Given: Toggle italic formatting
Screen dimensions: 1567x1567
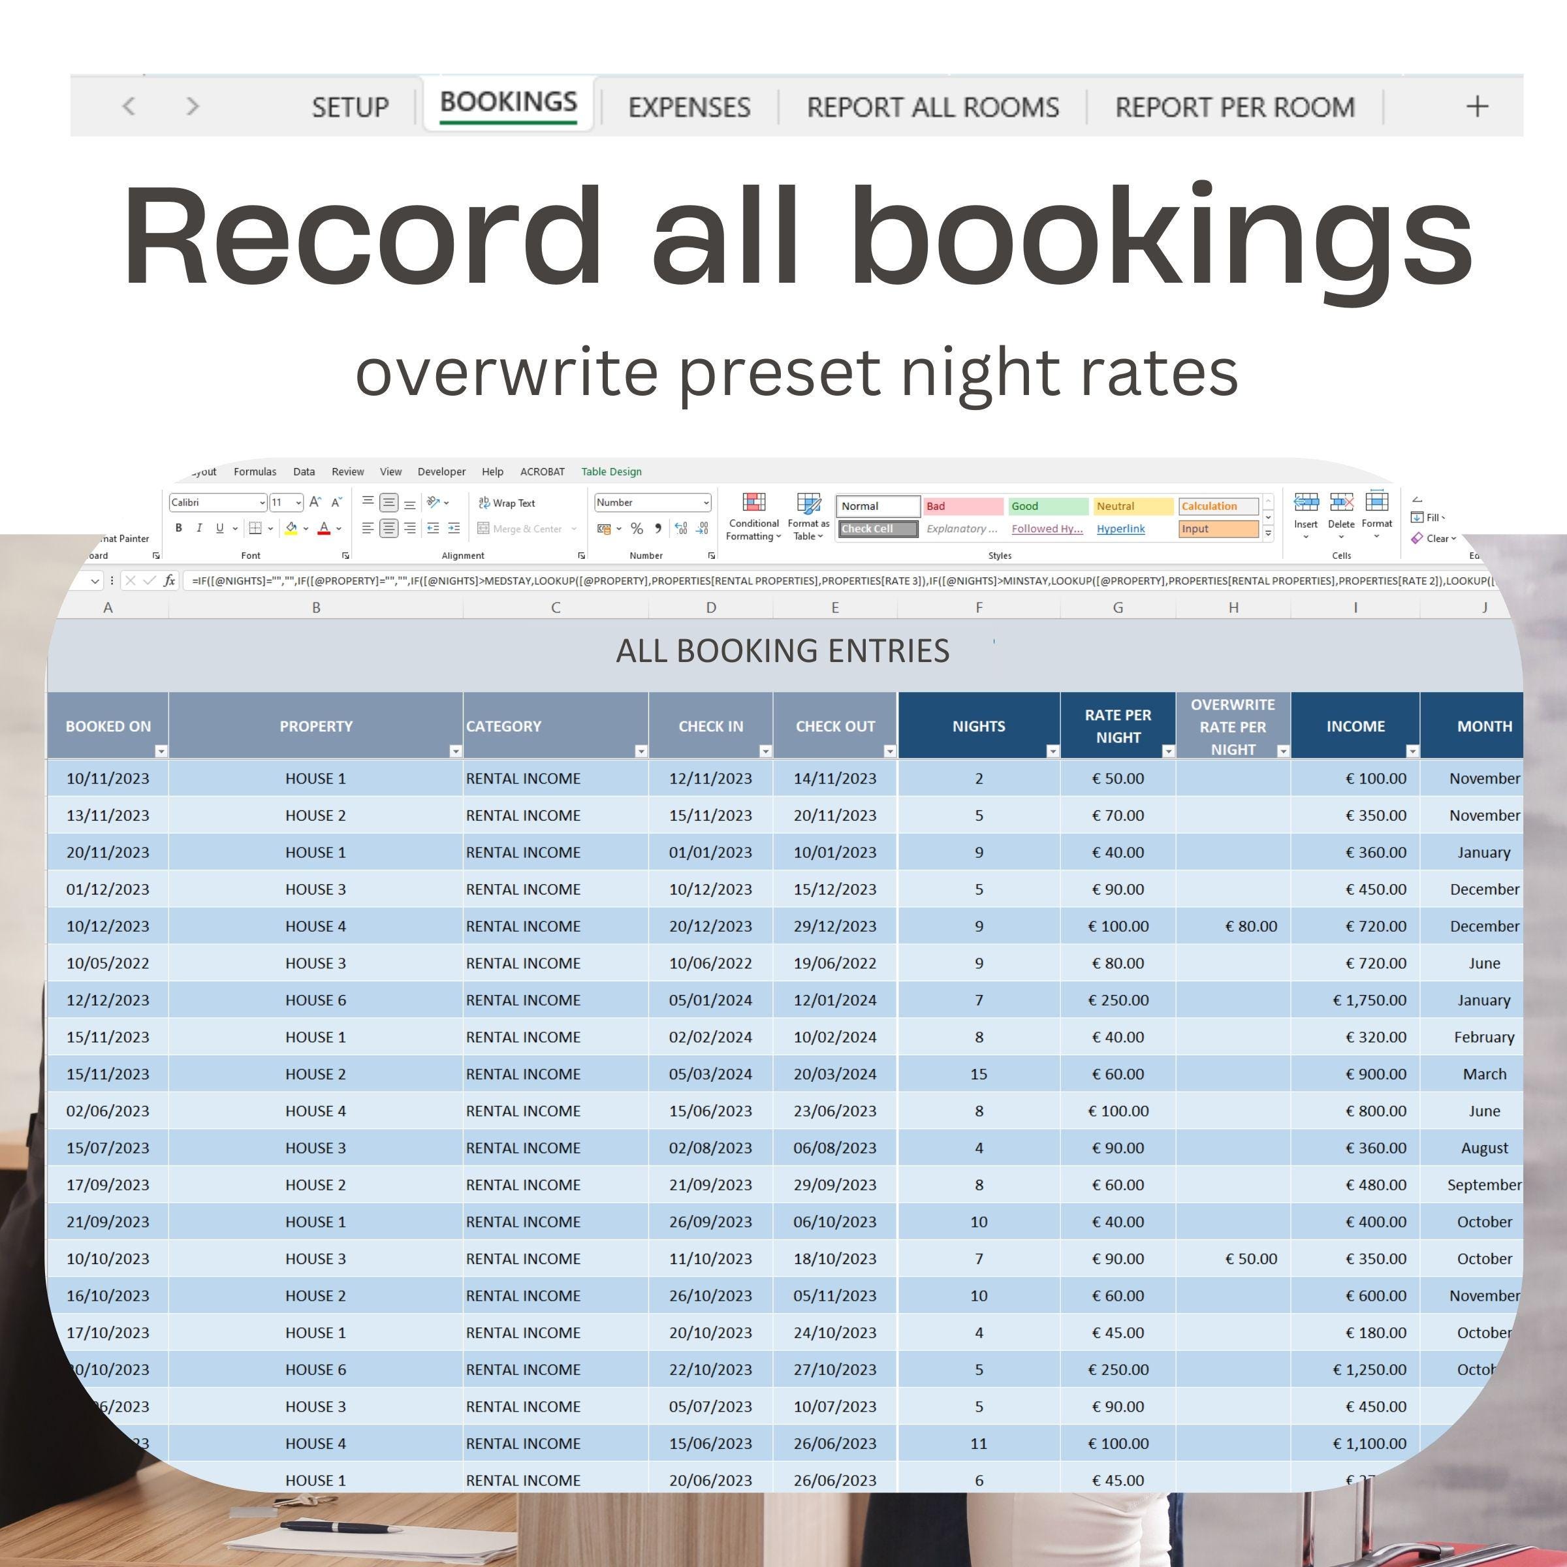Looking at the screenshot, I should pyautogui.click(x=200, y=528).
